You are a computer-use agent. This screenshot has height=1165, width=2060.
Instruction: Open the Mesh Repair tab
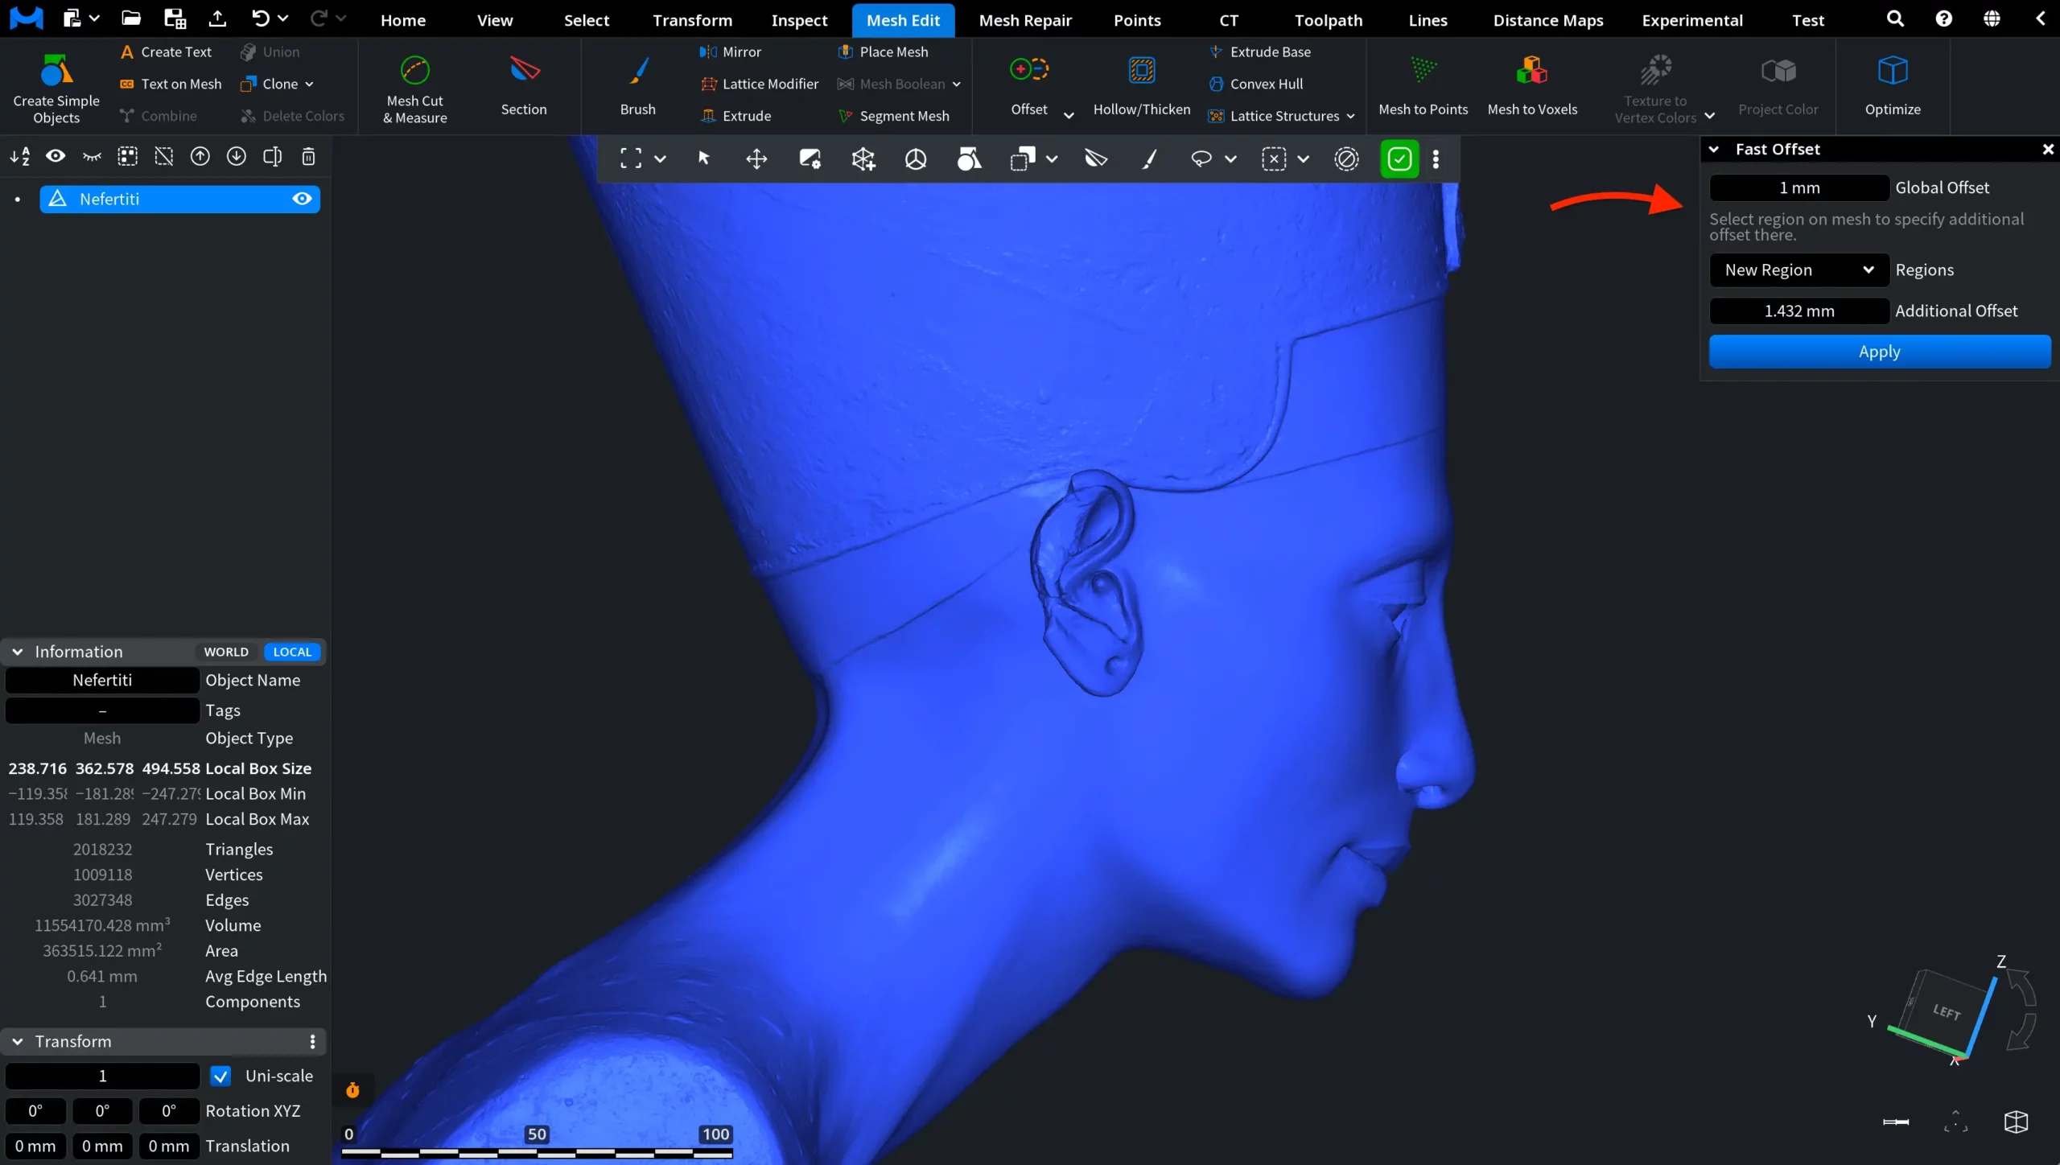point(1025,20)
